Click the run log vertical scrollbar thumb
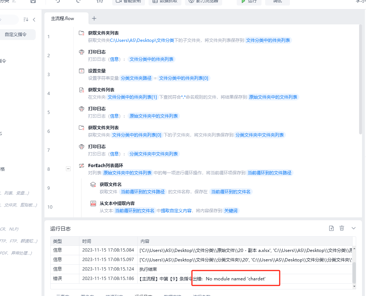Image resolution: width=366 pixels, height=296 pixels. tap(354, 273)
